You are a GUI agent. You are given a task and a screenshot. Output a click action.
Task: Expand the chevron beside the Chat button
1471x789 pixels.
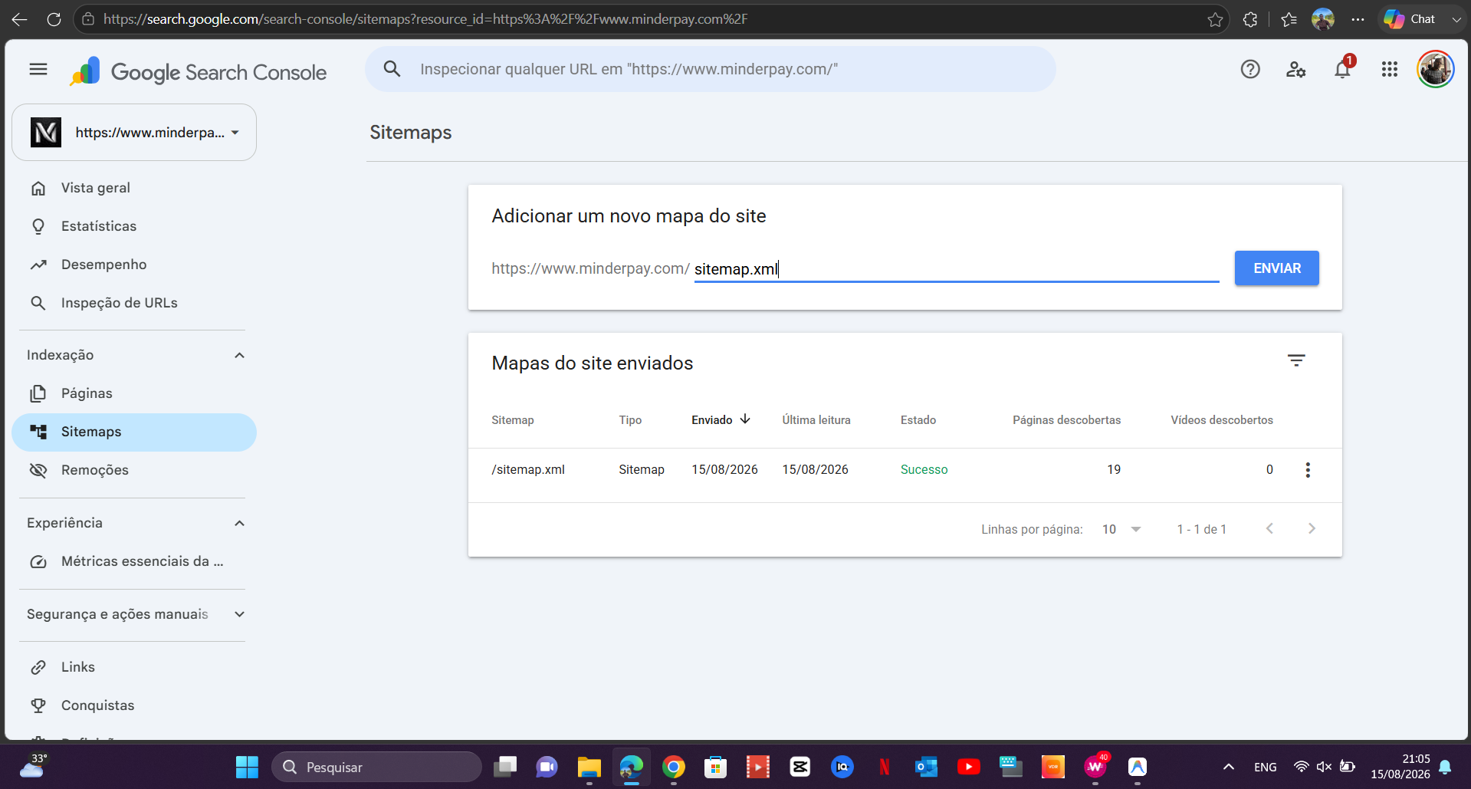click(x=1456, y=19)
